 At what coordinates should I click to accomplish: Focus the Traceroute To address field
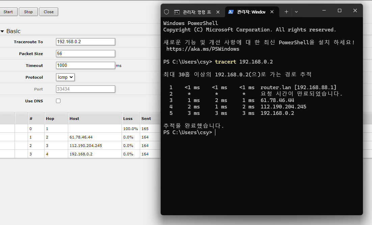coord(85,42)
